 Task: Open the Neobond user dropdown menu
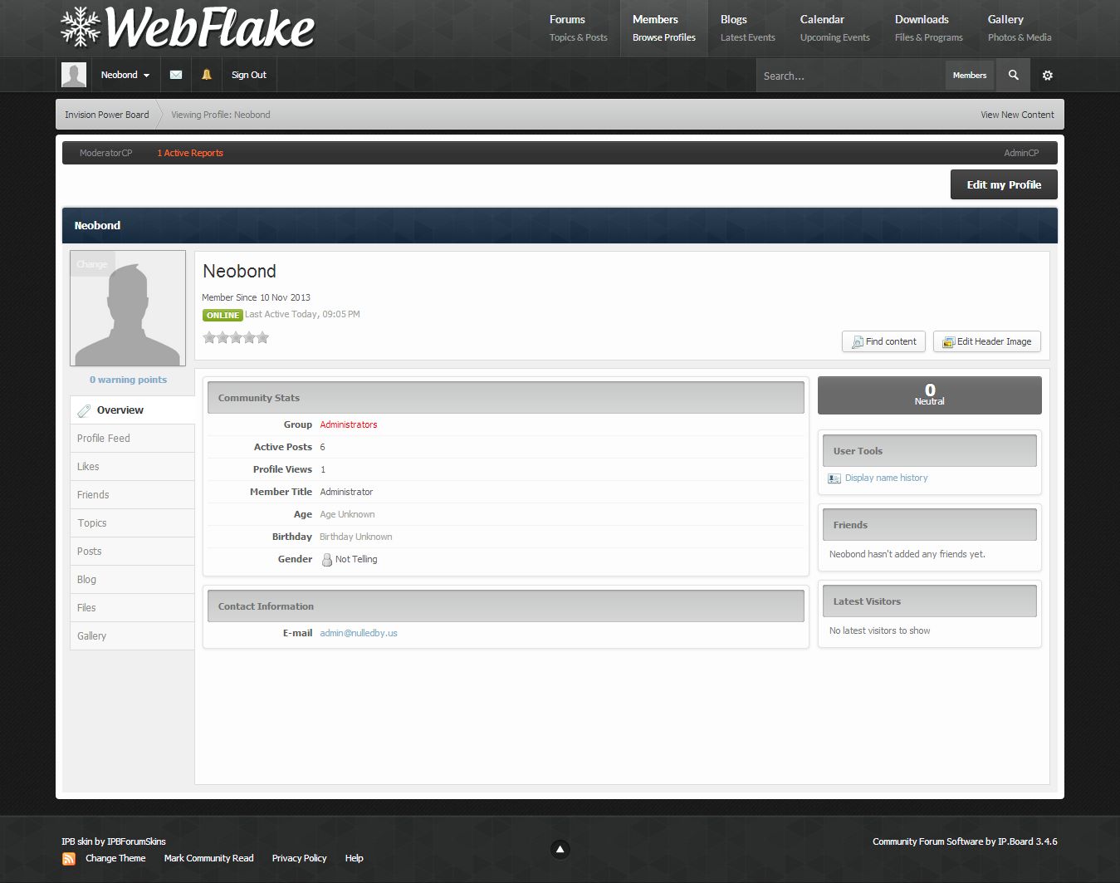tap(125, 75)
